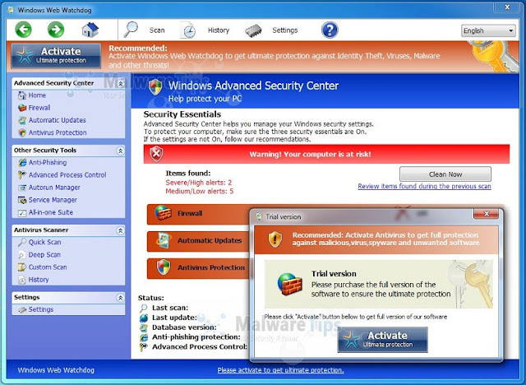Start a Quick Scan
This screenshot has width=526, height=385.
[x=44, y=242]
